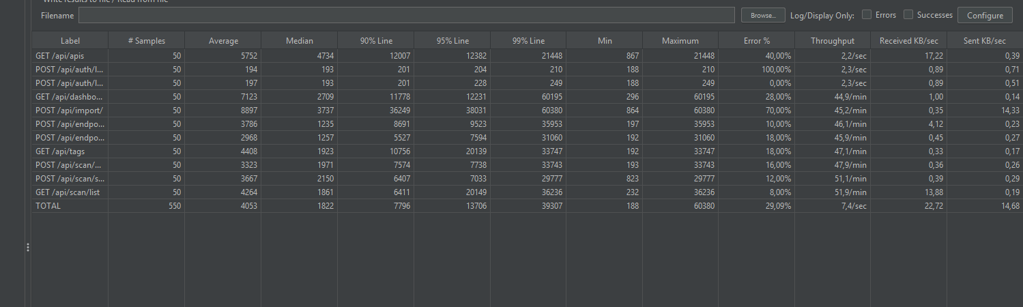Sort by Throughput column header
The height and width of the screenshot is (307, 1023).
coord(833,41)
